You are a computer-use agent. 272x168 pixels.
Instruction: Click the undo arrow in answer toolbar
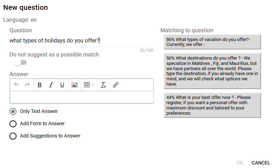(x=16, y=85)
